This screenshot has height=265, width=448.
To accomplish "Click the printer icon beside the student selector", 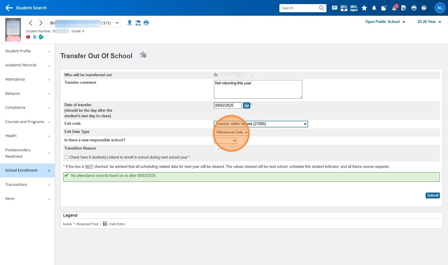I will [146, 23].
